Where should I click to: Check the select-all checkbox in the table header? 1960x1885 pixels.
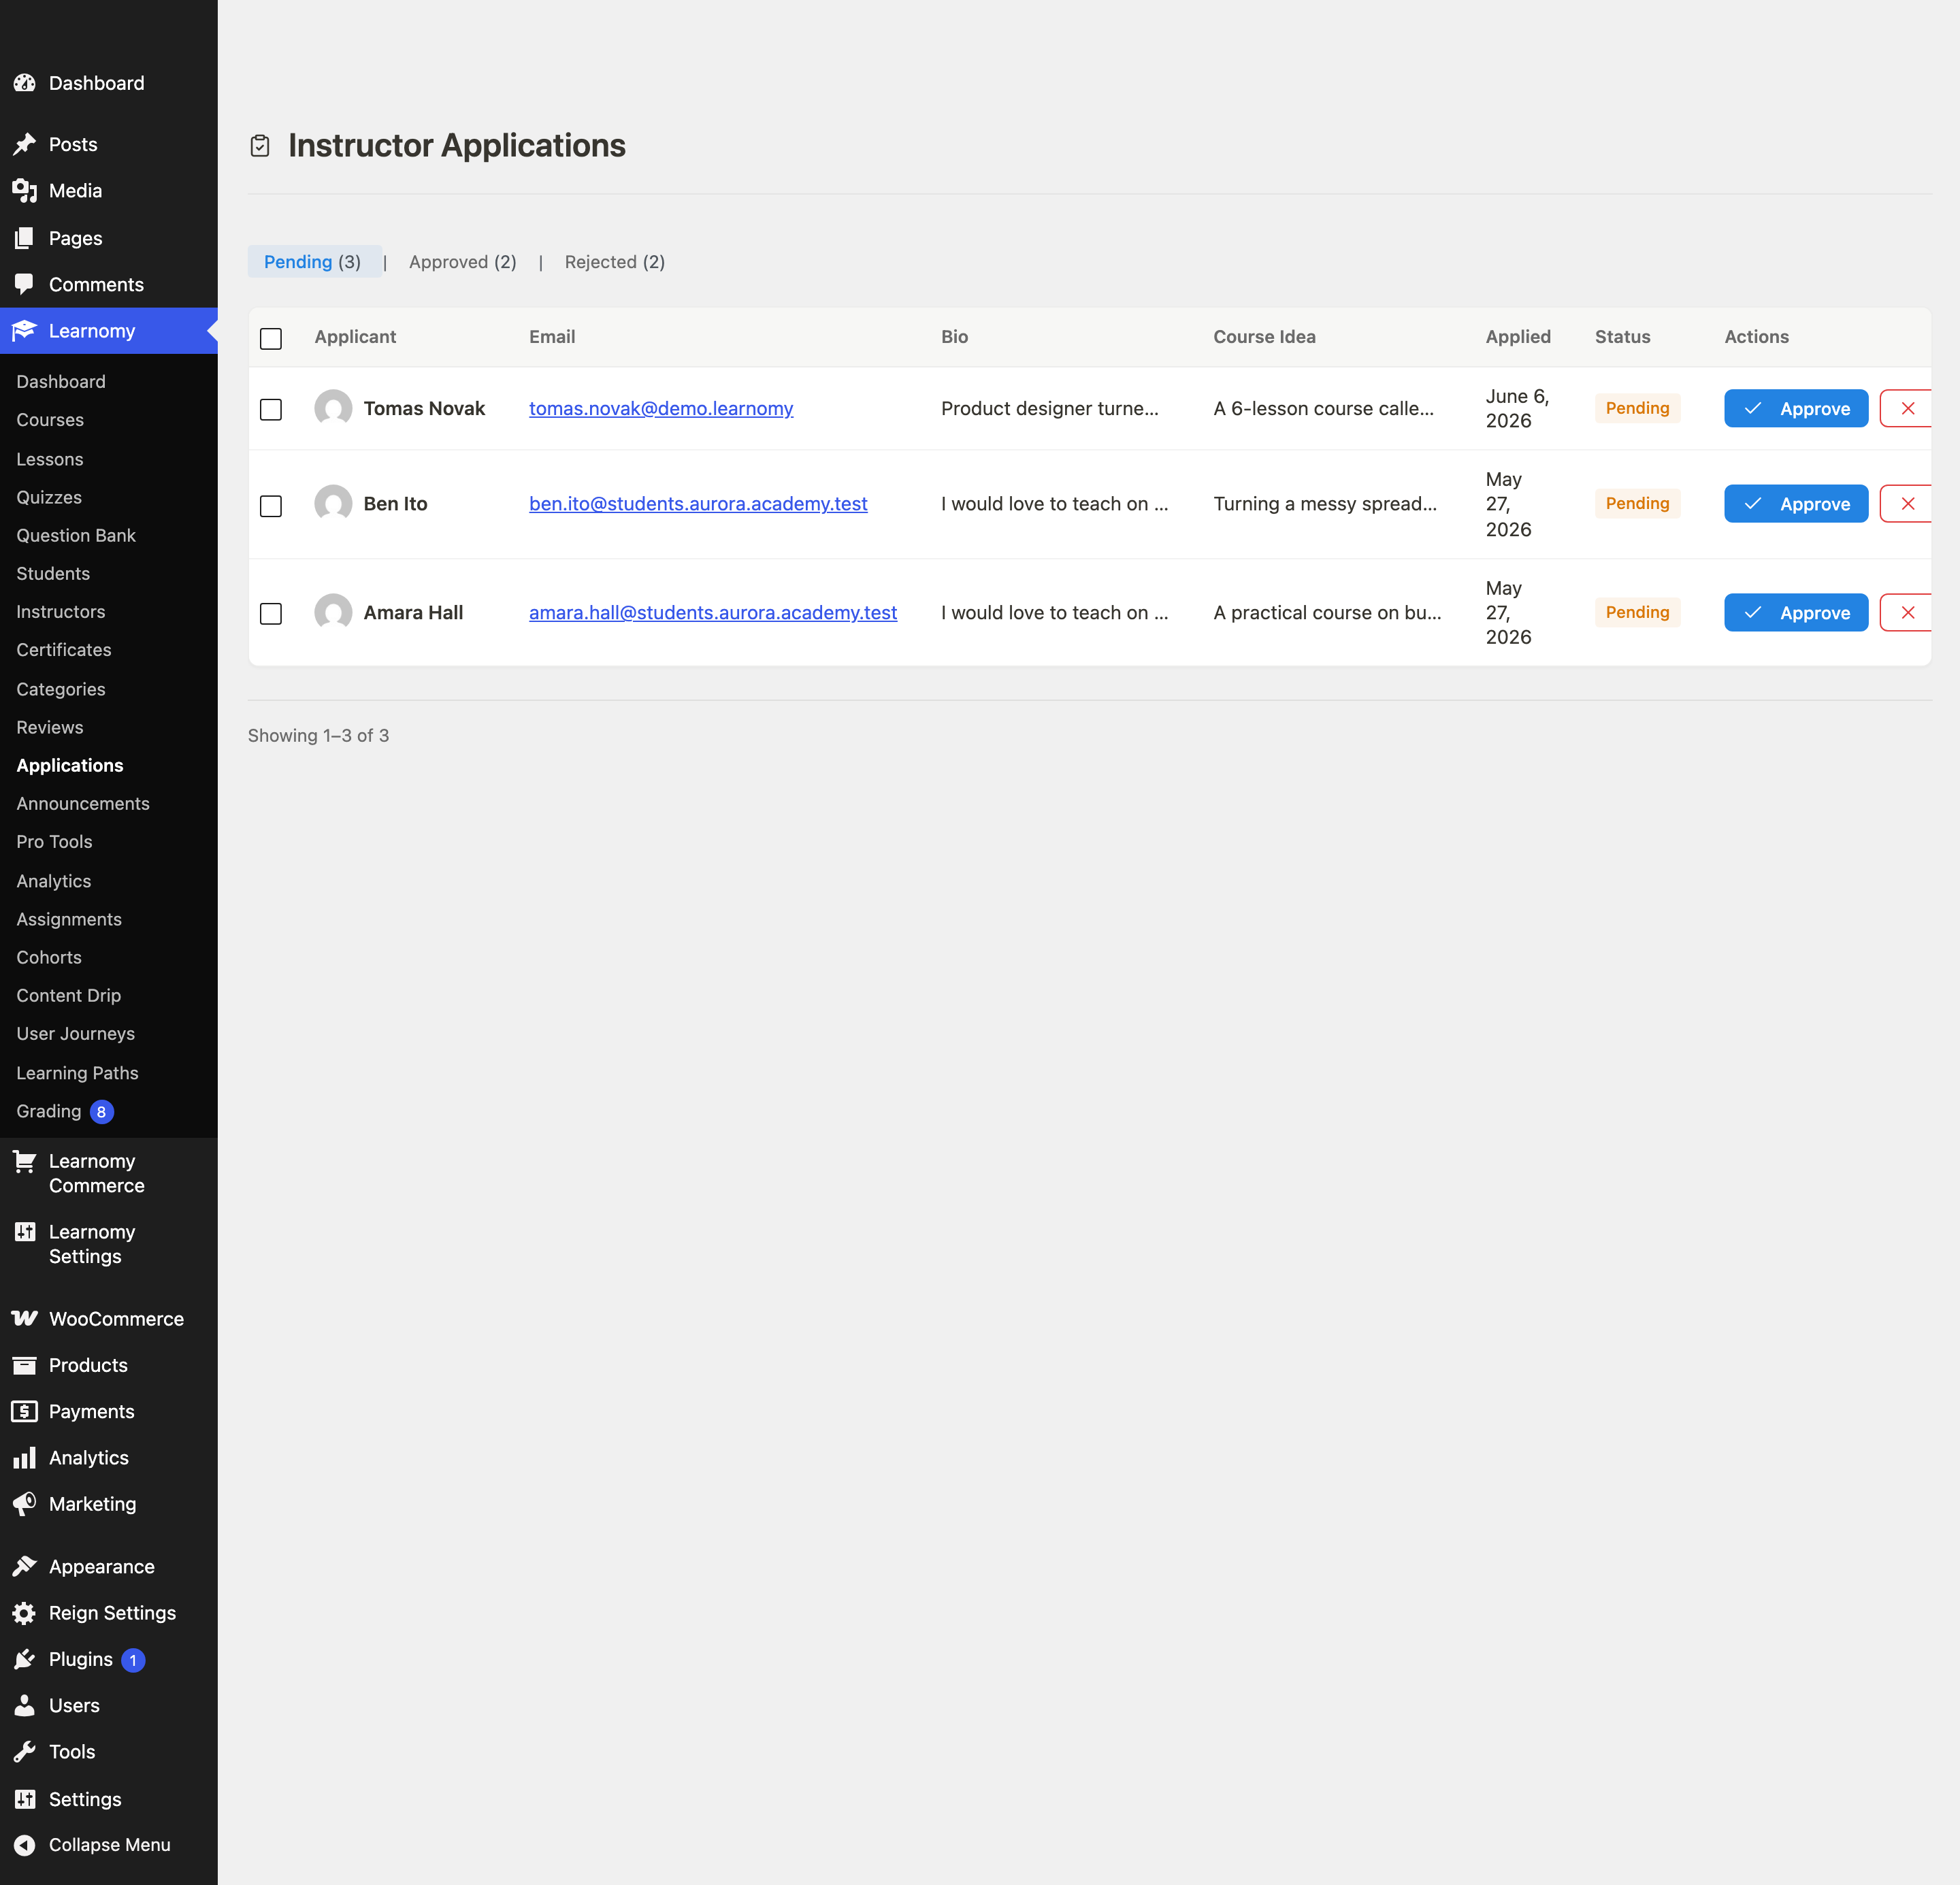click(271, 339)
